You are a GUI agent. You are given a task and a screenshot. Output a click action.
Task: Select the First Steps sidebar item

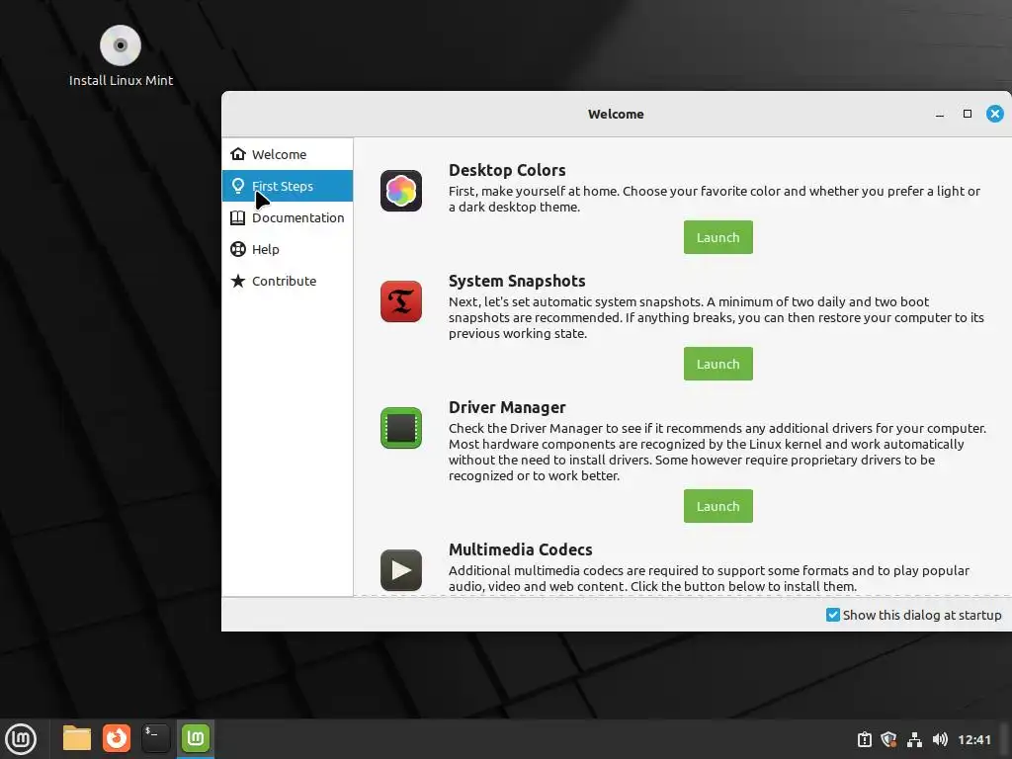point(288,186)
